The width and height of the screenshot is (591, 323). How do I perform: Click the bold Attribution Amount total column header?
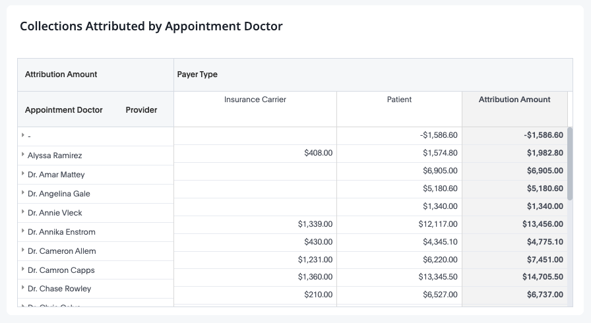coord(514,100)
